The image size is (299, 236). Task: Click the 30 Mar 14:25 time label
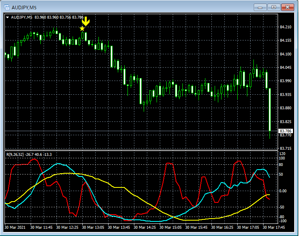click(144, 227)
